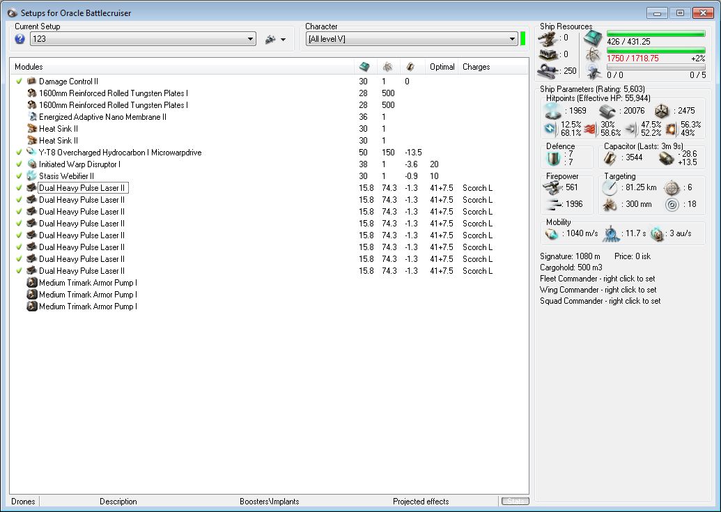Click the turret firepower icon showing 561
The image size is (721, 512).
tap(552, 187)
